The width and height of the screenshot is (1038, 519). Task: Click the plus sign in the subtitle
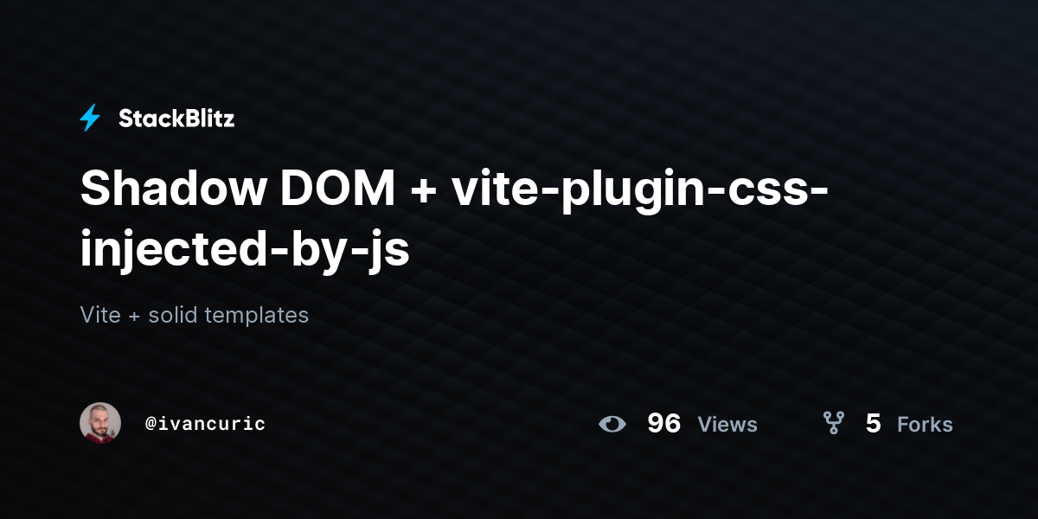[x=134, y=317]
